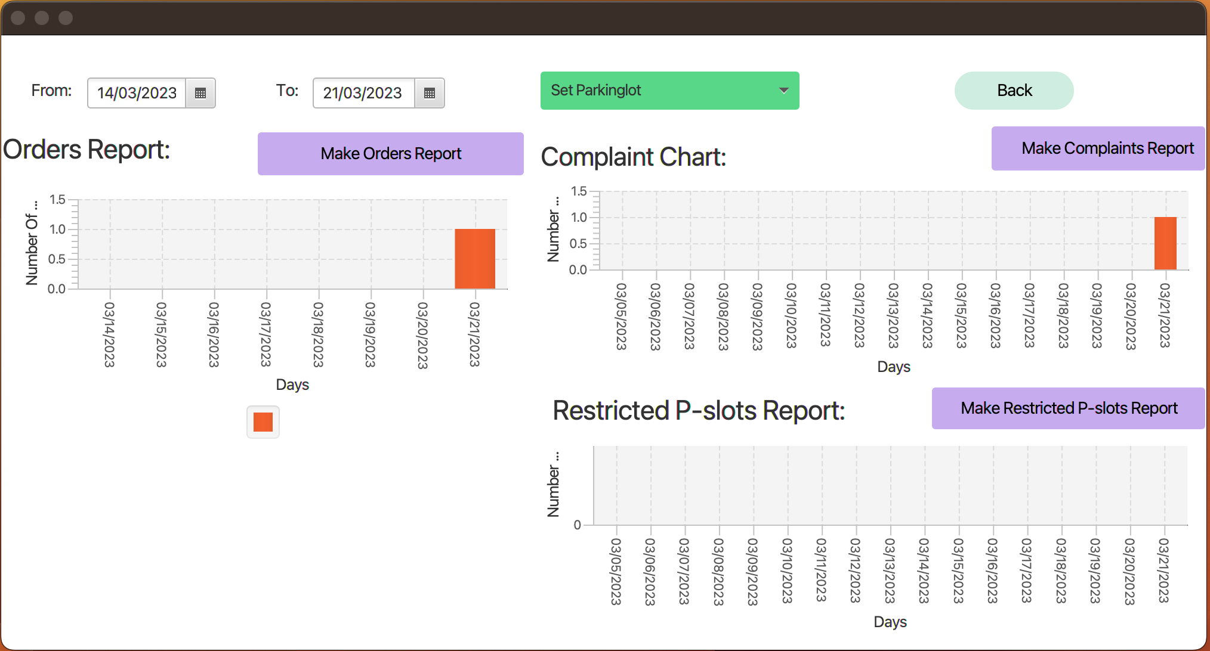
Task: Click 03/21/2023 label on Restricted P-slots axis
Action: 1163,570
